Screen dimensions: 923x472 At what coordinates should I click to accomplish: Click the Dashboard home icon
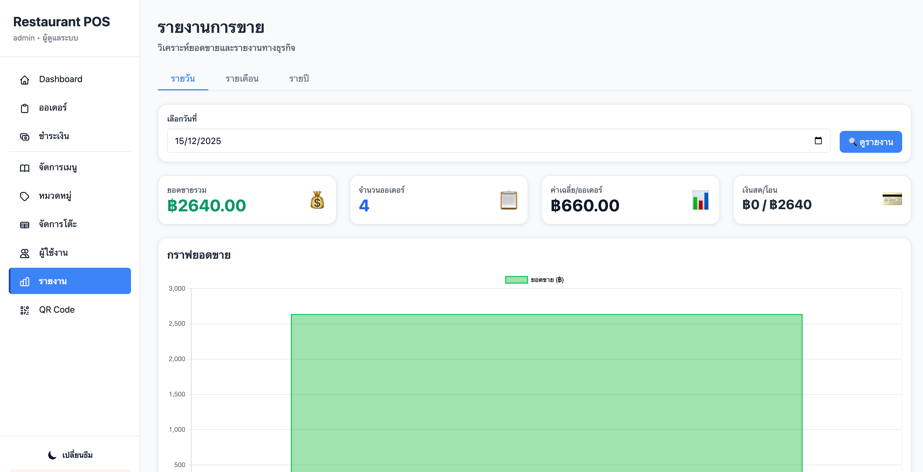(x=24, y=79)
